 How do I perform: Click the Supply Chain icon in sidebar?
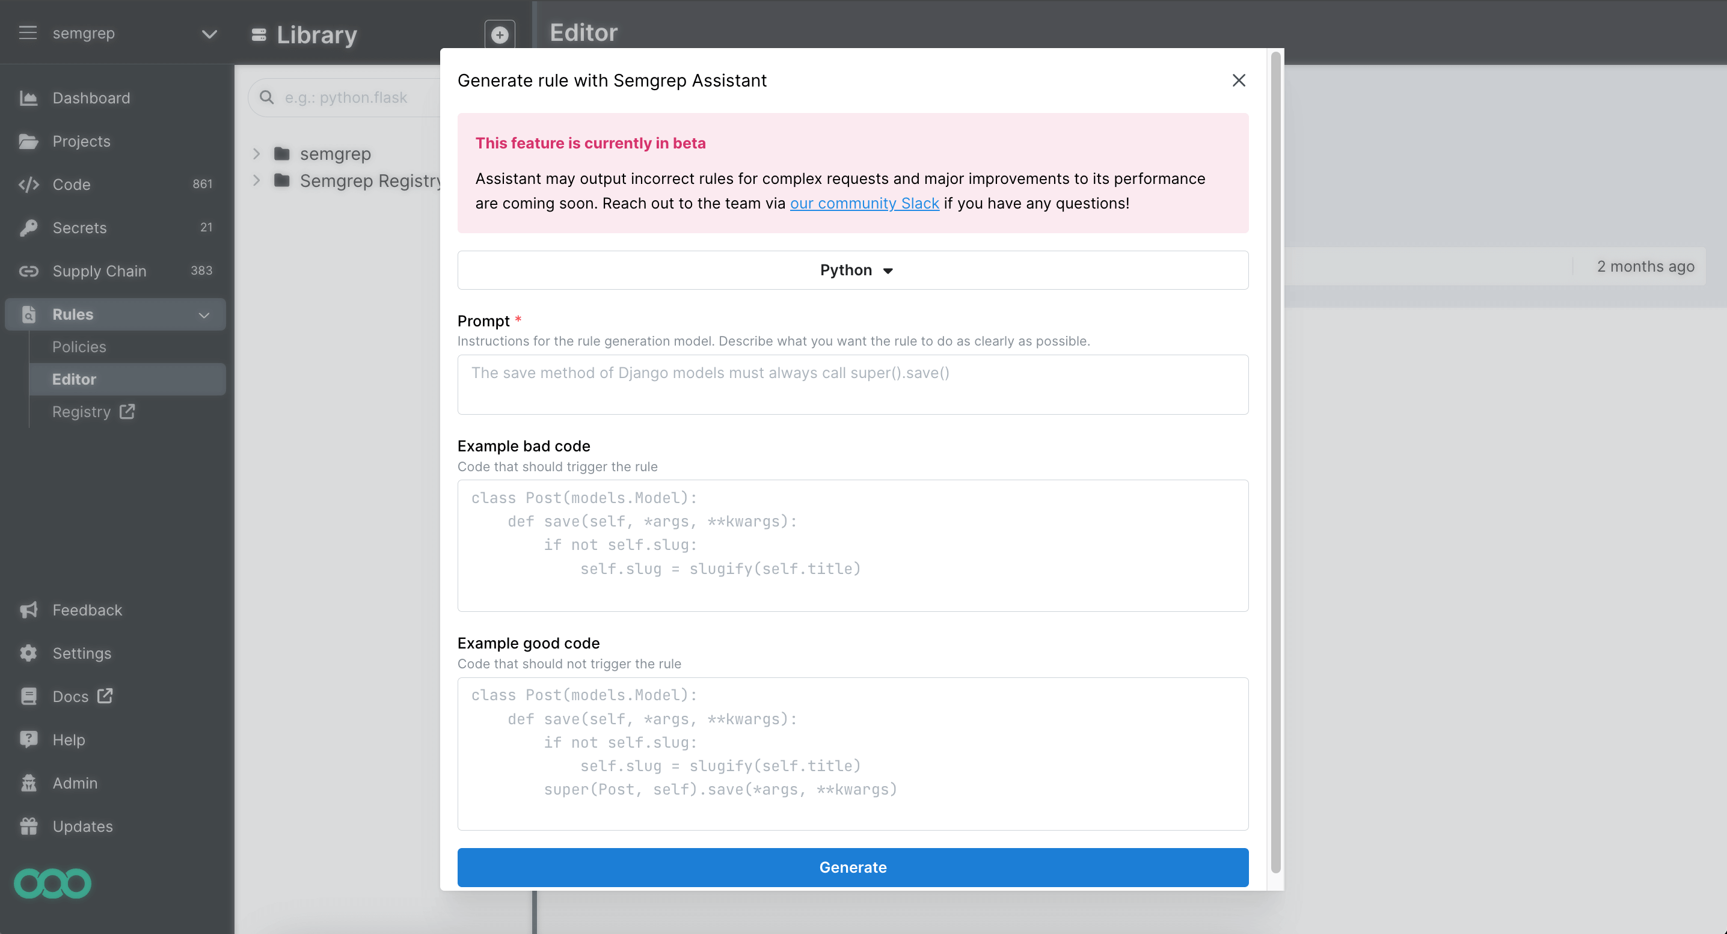tap(29, 270)
